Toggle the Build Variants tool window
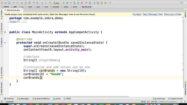The image size is (187, 105). pyautogui.click(x=1, y=89)
